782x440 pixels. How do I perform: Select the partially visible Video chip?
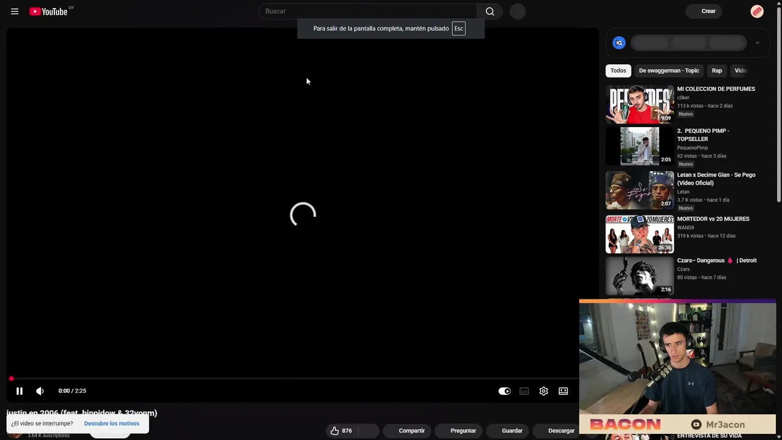740,70
